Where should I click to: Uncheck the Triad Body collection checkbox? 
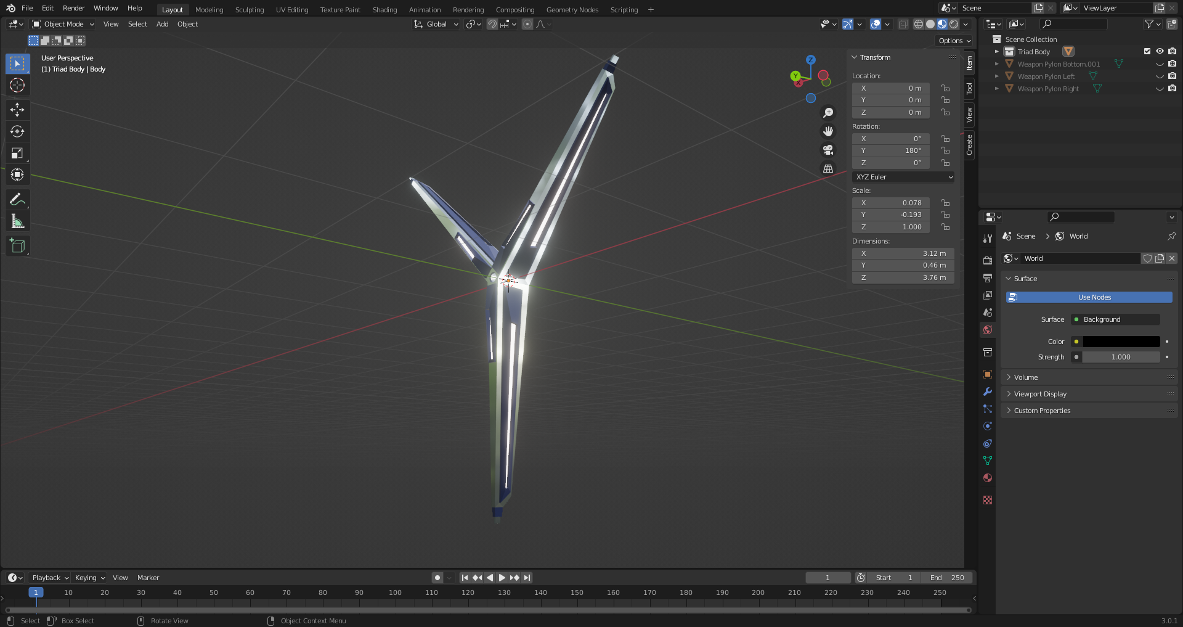click(x=1147, y=52)
